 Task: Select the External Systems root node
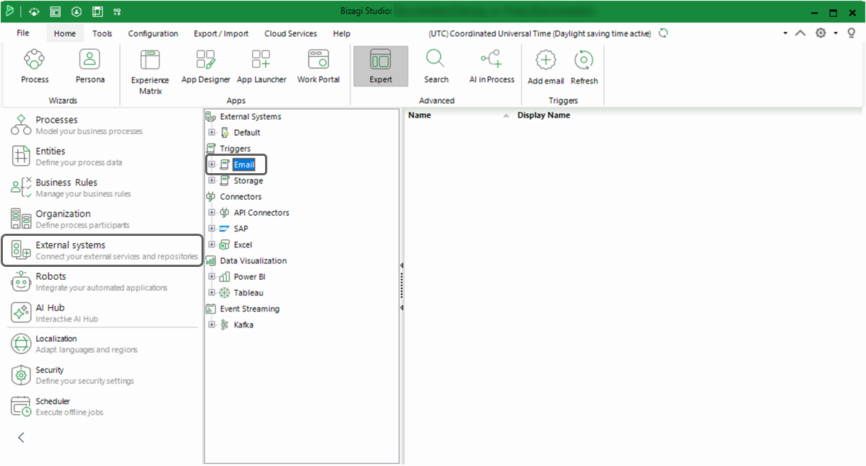[250, 116]
